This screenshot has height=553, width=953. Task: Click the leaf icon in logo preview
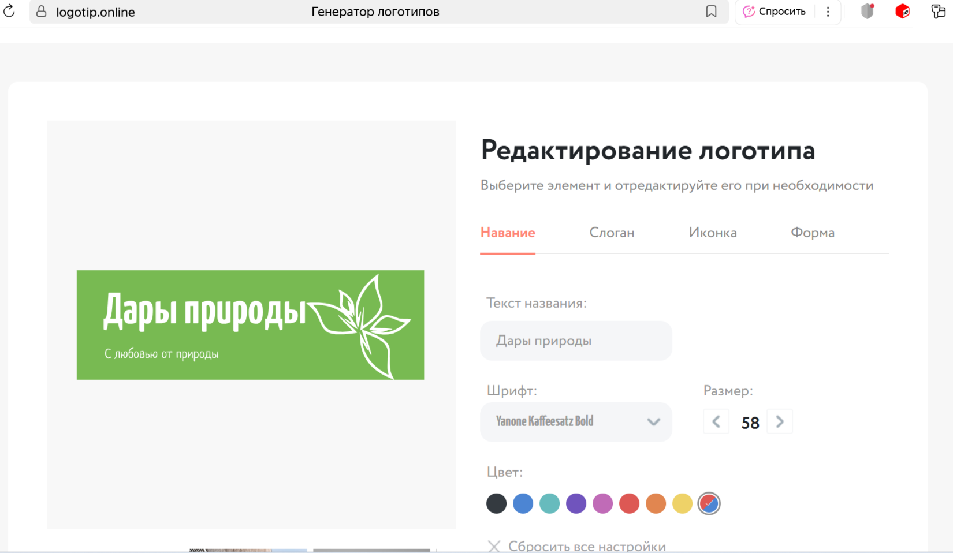tap(364, 326)
